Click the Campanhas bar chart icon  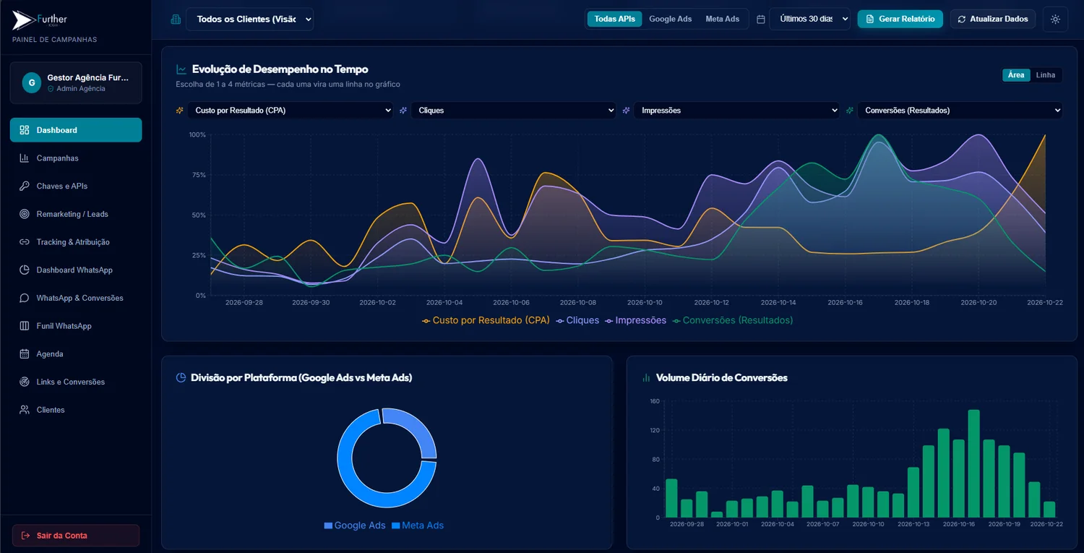tap(24, 158)
